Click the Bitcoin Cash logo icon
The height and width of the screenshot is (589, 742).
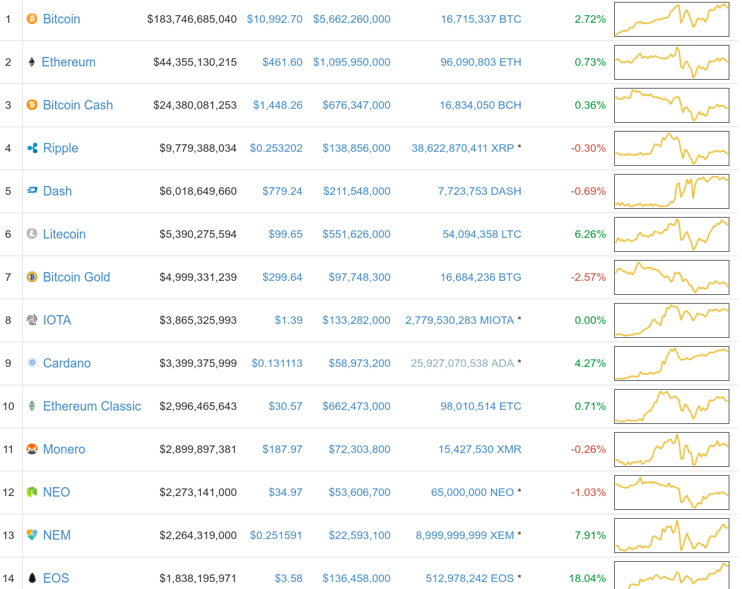point(32,104)
